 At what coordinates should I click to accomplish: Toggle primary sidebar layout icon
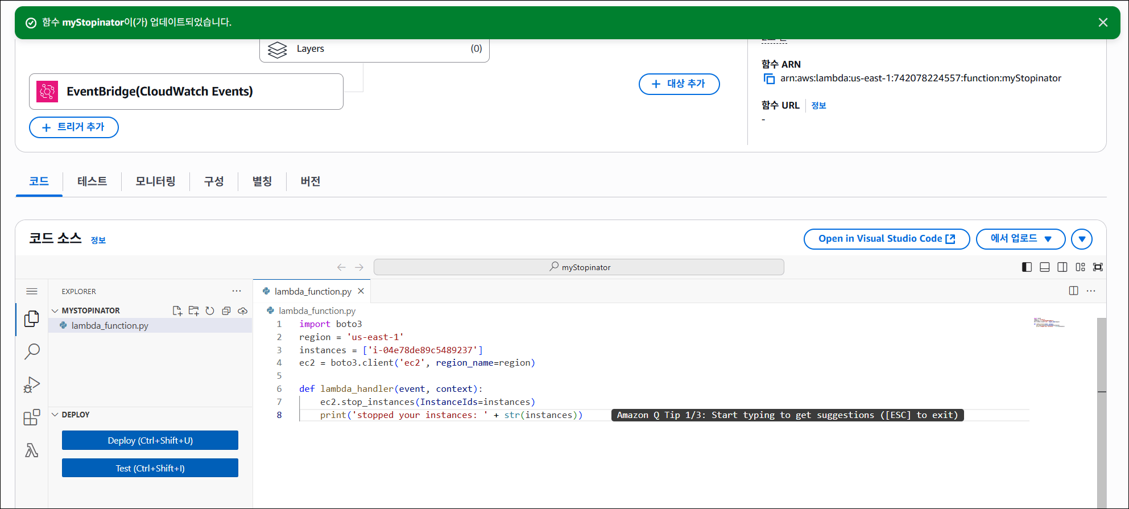click(1027, 267)
